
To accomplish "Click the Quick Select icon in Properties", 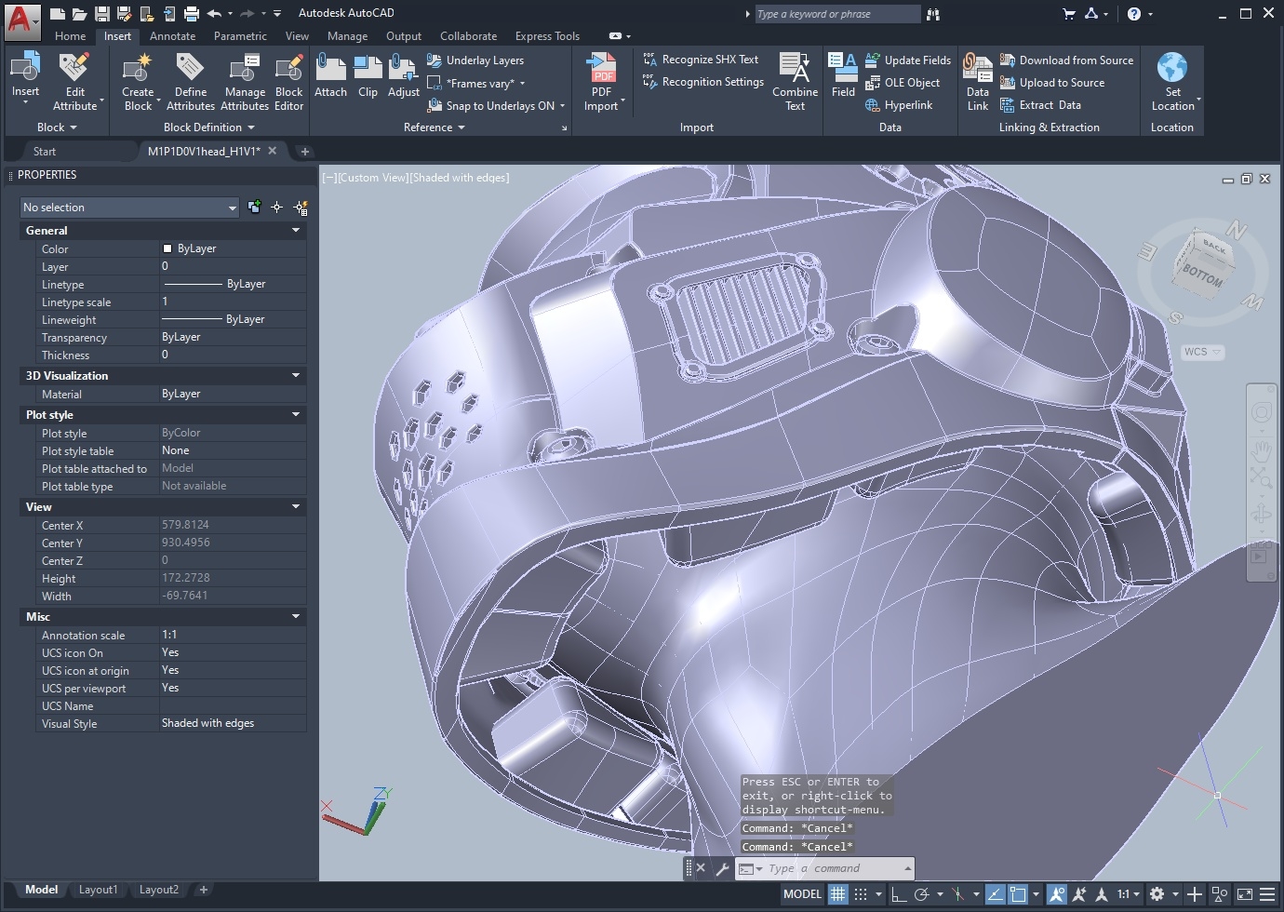I will pyautogui.click(x=301, y=208).
